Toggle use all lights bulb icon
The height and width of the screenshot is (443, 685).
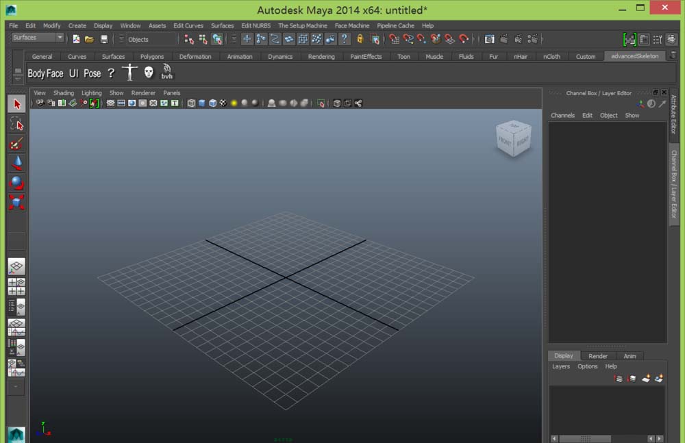coord(234,103)
